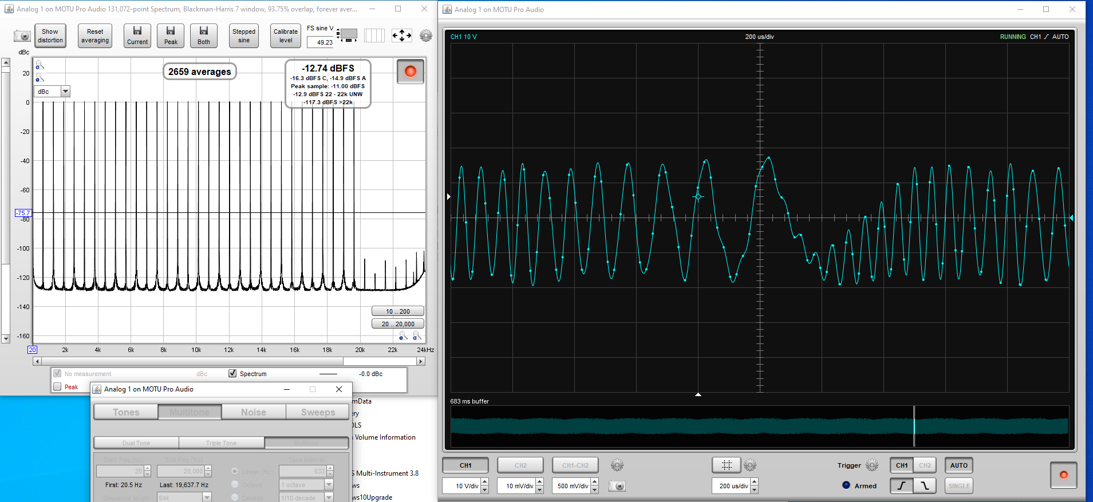Increase Start freq stepper in generator

tap(148, 468)
